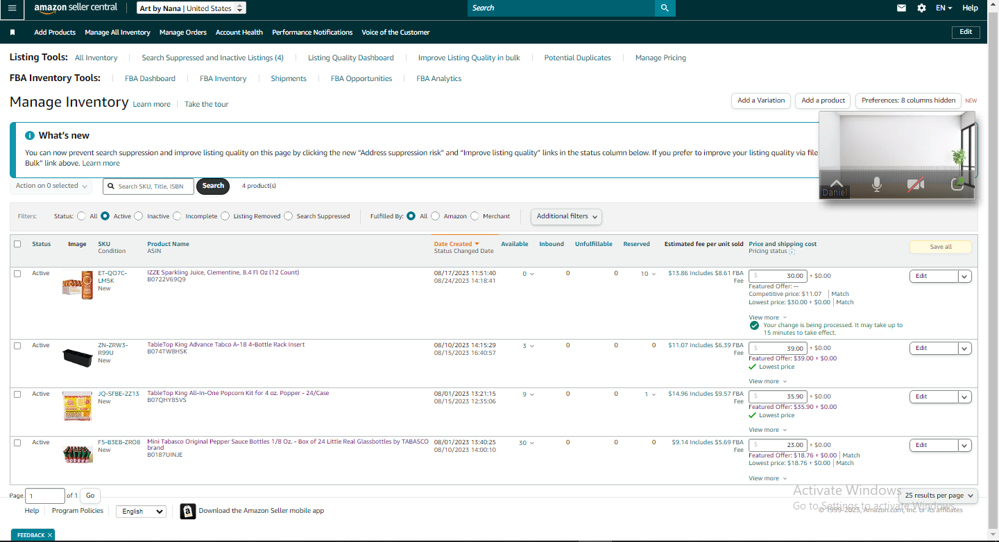Open Manage Pricing listing tool
Viewport: 999px width, 542px height.
[x=660, y=58]
